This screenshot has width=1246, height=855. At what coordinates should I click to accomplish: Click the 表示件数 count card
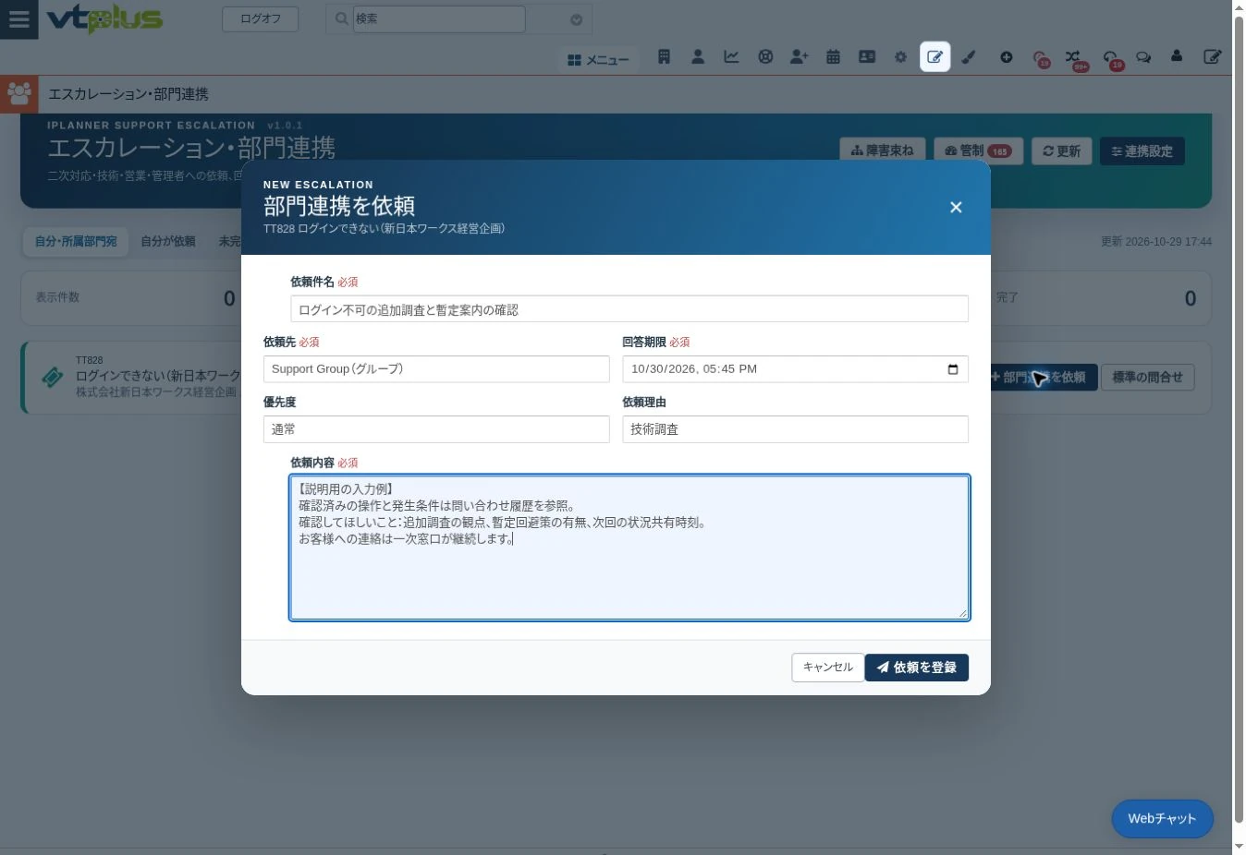click(131, 298)
